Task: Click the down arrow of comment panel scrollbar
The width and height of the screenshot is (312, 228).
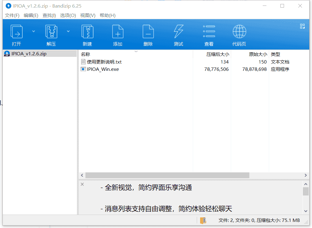Action: 306,211
